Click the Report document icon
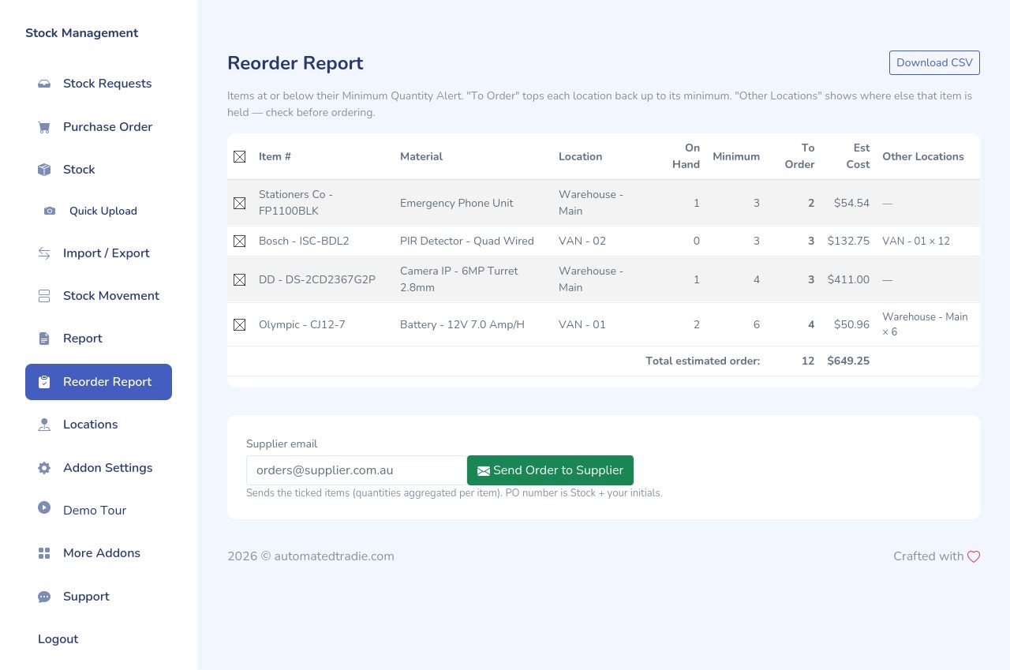 click(x=44, y=339)
